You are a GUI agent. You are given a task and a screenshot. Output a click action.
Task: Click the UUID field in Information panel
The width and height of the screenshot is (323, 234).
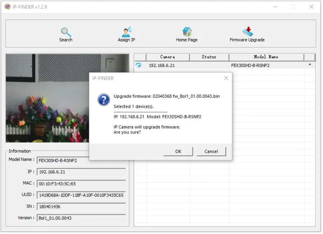tap(81, 195)
